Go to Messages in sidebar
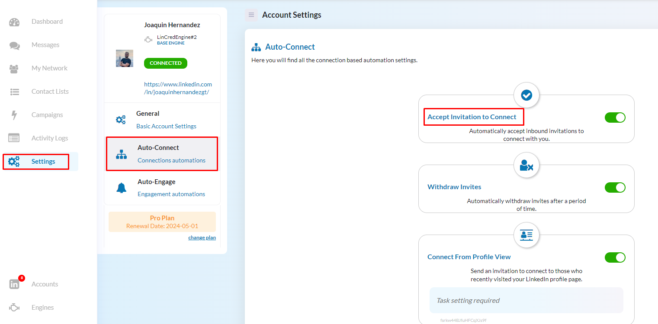This screenshot has height=324, width=658. point(45,45)
